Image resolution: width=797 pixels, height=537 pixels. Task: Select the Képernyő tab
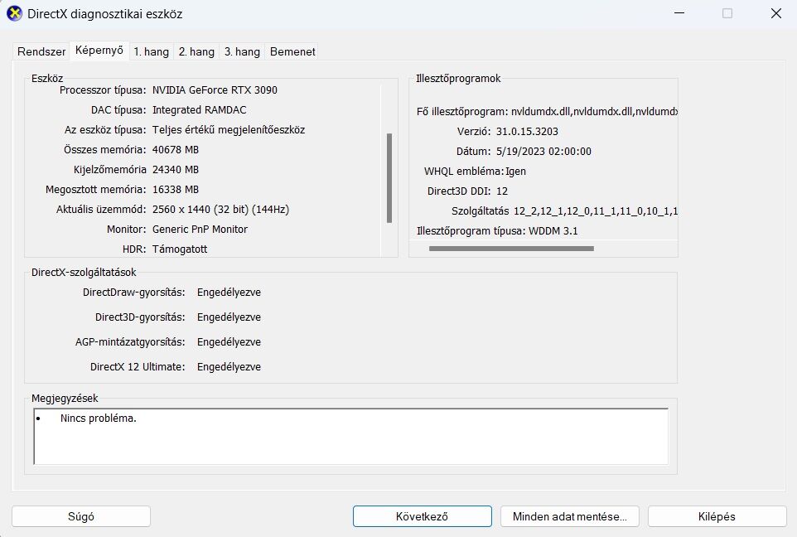point(99,51)
